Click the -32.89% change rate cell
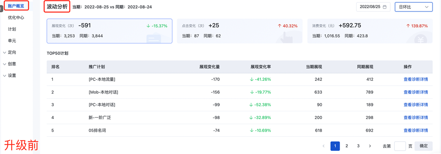Image resolution: width=441 pixels, height=154 pixels. pos(260,117)
